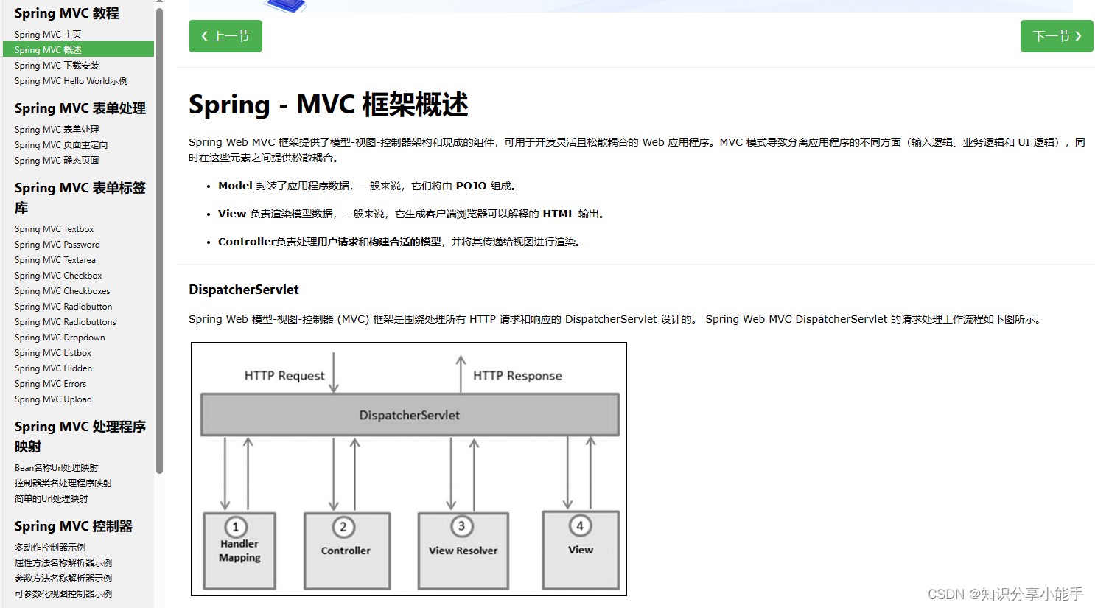Image resolution: width=1095 pixels, height=608 pixels.
Task: Open 可参数化视图控制器示例 link
Action: (x=63, y=594)
